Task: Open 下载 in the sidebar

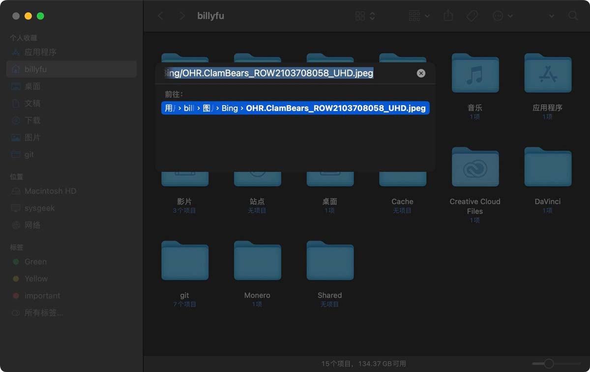Action: [71, 120]
